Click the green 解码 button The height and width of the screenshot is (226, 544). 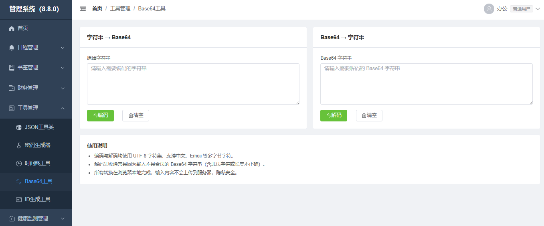point(334,115)
